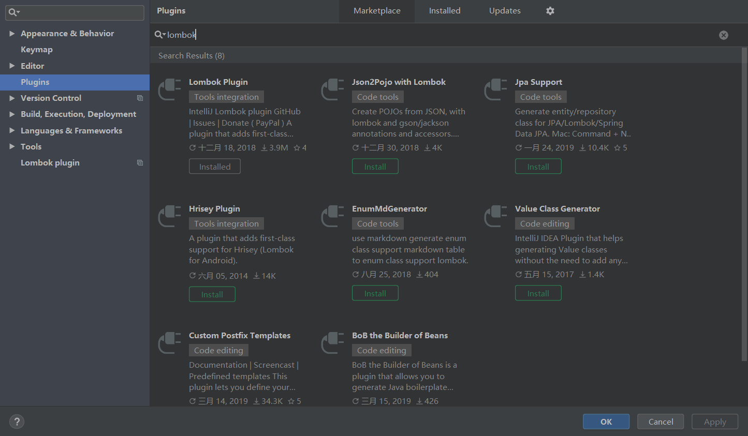Click the Jpa Support plug icon
The height and width of the screenshot is (436, 748).
tap(495, 89)
